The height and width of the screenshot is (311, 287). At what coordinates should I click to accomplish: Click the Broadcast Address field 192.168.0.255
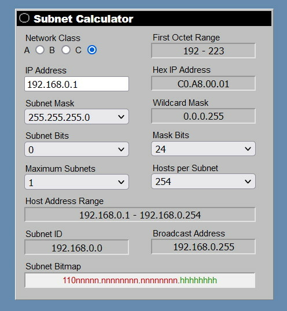(x=203, y=247)
